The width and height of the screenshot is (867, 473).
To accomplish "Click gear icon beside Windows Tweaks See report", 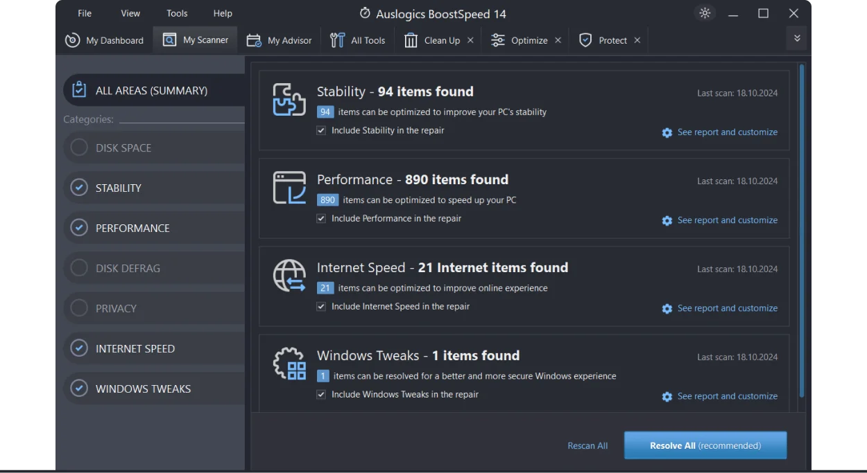I will click(667, 396).
